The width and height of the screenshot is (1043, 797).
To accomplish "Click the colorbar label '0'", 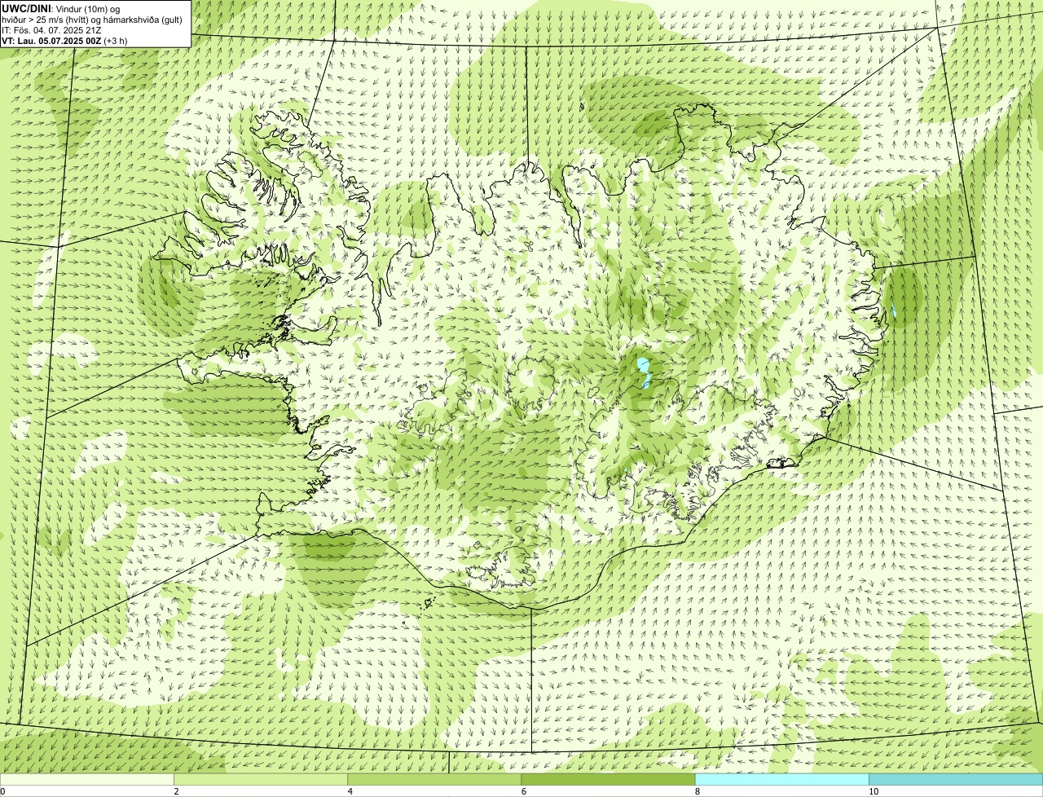I will (2, 791).
